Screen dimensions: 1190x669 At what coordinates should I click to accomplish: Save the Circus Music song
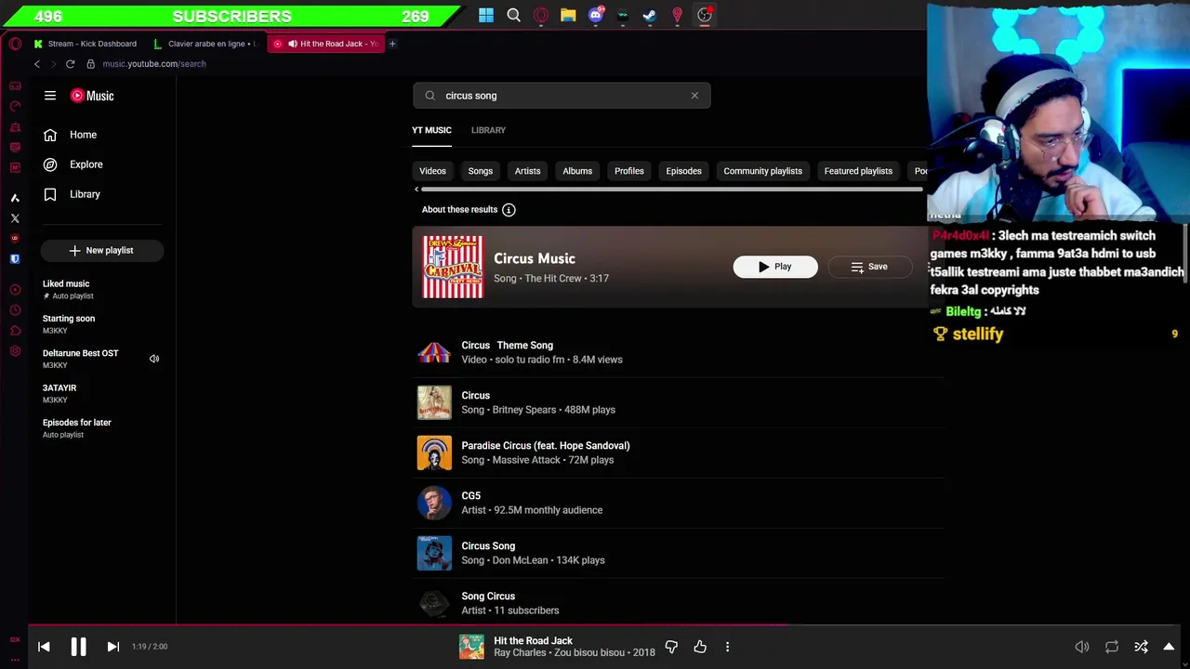(869, 267)
